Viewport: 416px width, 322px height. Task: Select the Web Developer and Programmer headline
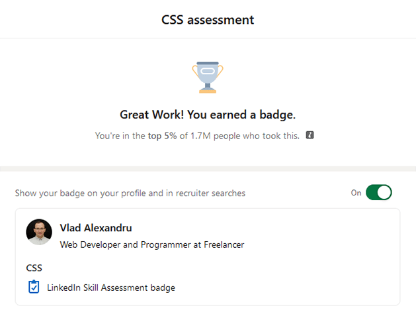(151, 244)
